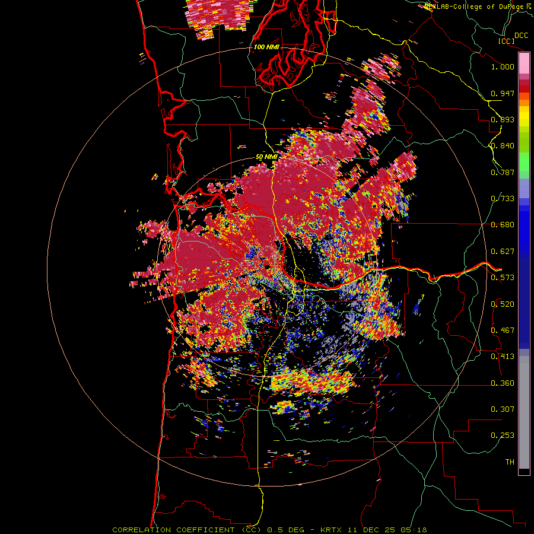Select the 0.467 scale value
The image size is (534, 534).
503,330
